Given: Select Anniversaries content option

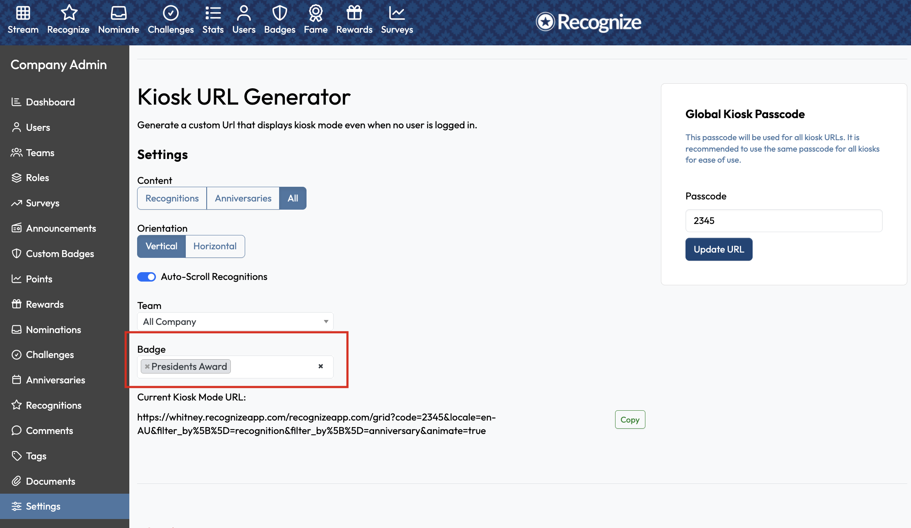Looking at the screenshot, I should 243,199.
